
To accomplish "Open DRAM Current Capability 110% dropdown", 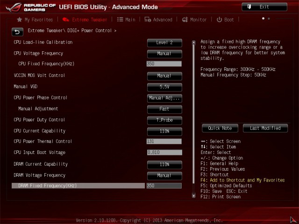I will [164, 165].
